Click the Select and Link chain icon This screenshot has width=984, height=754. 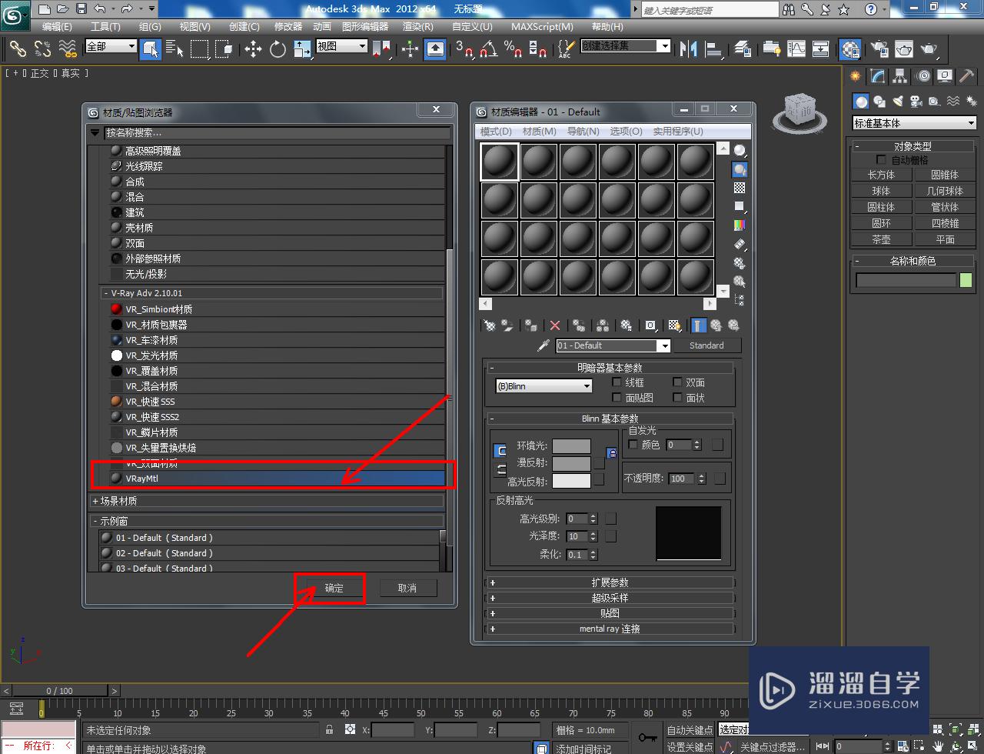pyautogui.click(x=18, y=49)
